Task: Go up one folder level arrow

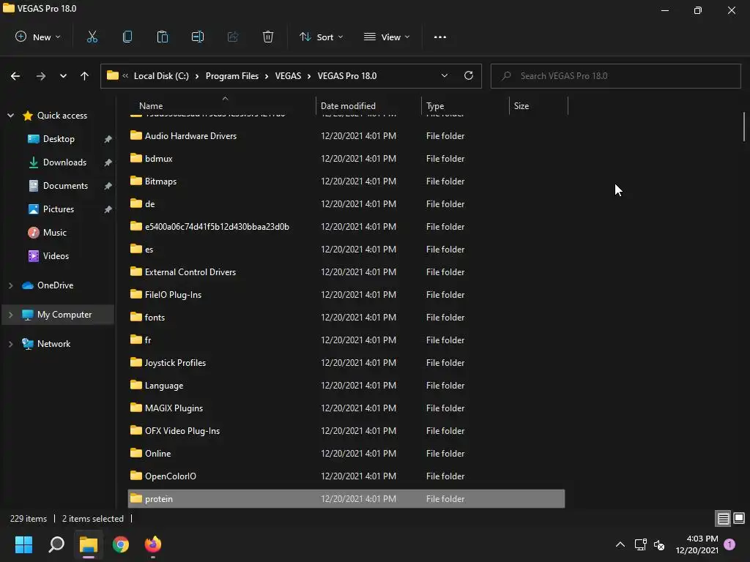Action: tap(85, 76)
